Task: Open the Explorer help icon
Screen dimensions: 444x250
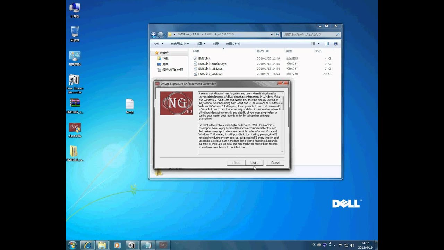Action: (335, 44)
